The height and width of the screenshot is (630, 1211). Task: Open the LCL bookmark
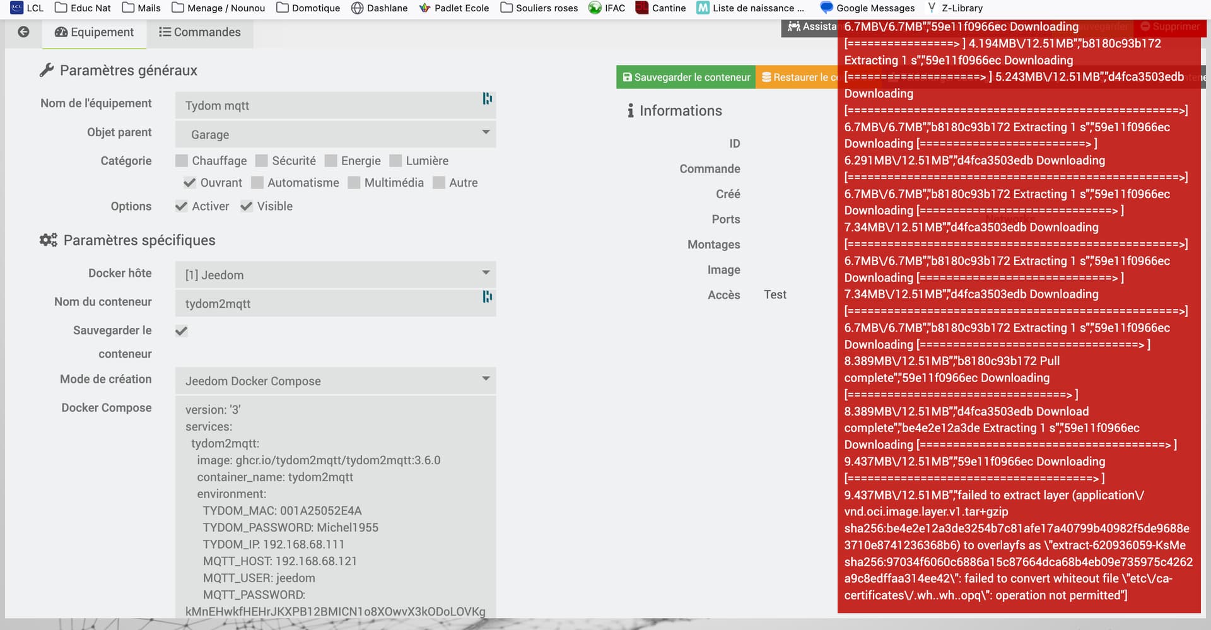point(27,8)
